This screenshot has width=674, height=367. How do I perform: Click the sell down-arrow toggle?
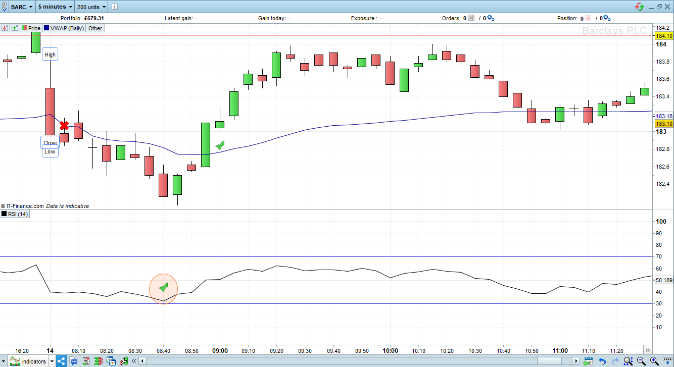pyautogui.click(x=4, y=28)
